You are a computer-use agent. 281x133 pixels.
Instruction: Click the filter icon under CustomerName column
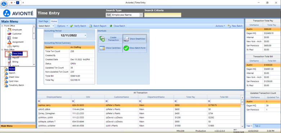pyautogui.click(x=106, y=101)
